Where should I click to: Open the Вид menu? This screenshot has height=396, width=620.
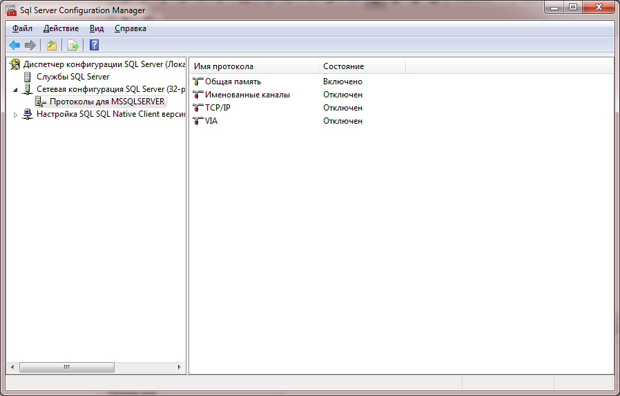(97, 28)
